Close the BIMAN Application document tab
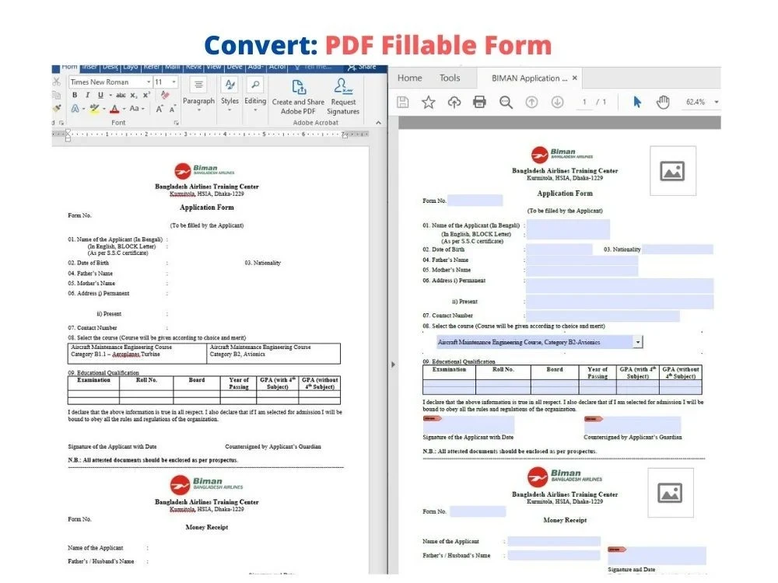 point(575,78)
